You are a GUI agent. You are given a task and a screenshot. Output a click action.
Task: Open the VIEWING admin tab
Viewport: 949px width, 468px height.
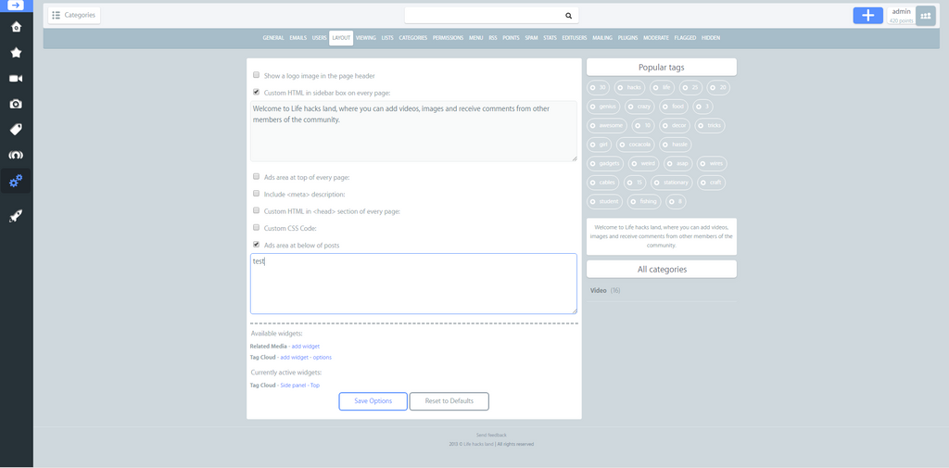point(365,38)
